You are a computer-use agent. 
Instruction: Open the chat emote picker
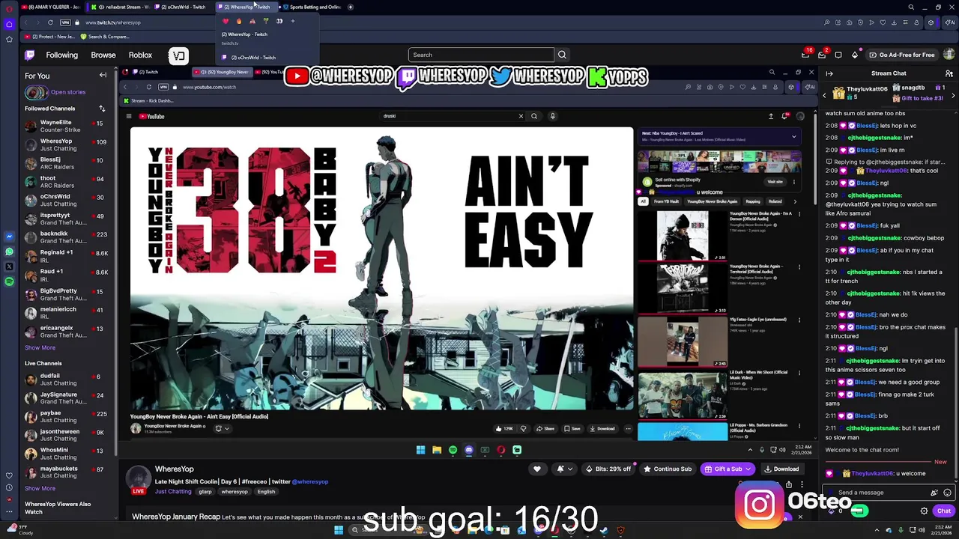[x=947, y=493]
